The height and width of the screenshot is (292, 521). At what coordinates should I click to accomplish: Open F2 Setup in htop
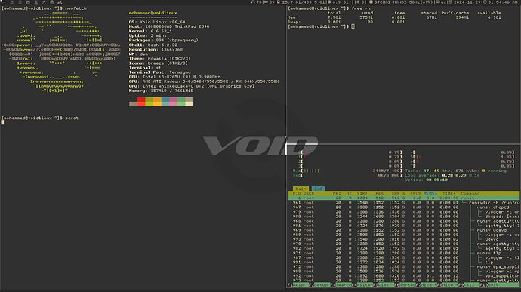(319, 285)
